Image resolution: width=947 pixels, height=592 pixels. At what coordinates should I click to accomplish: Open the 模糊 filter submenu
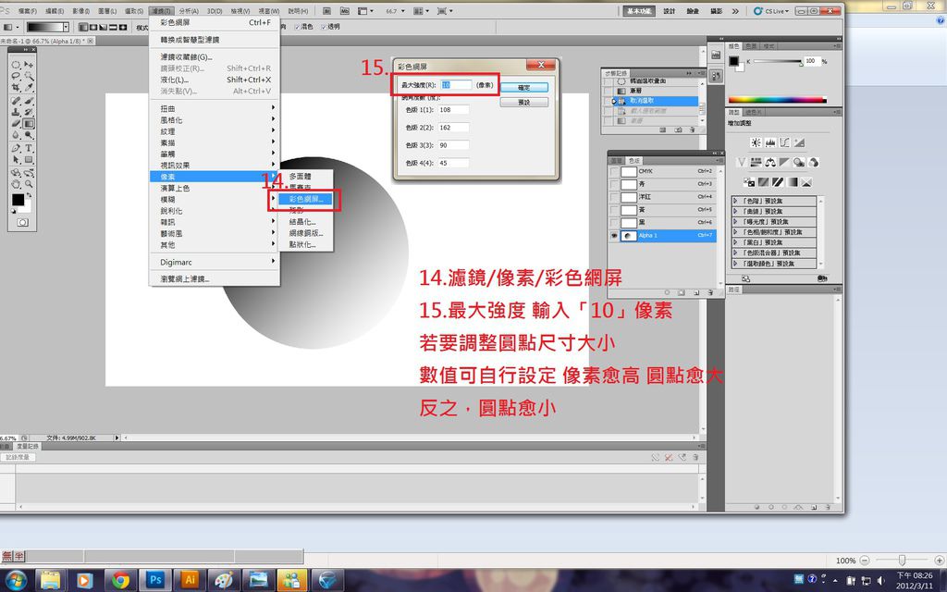(215, 200)
